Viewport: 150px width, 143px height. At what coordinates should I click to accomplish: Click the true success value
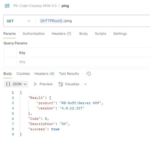click(x=55, y=129)
